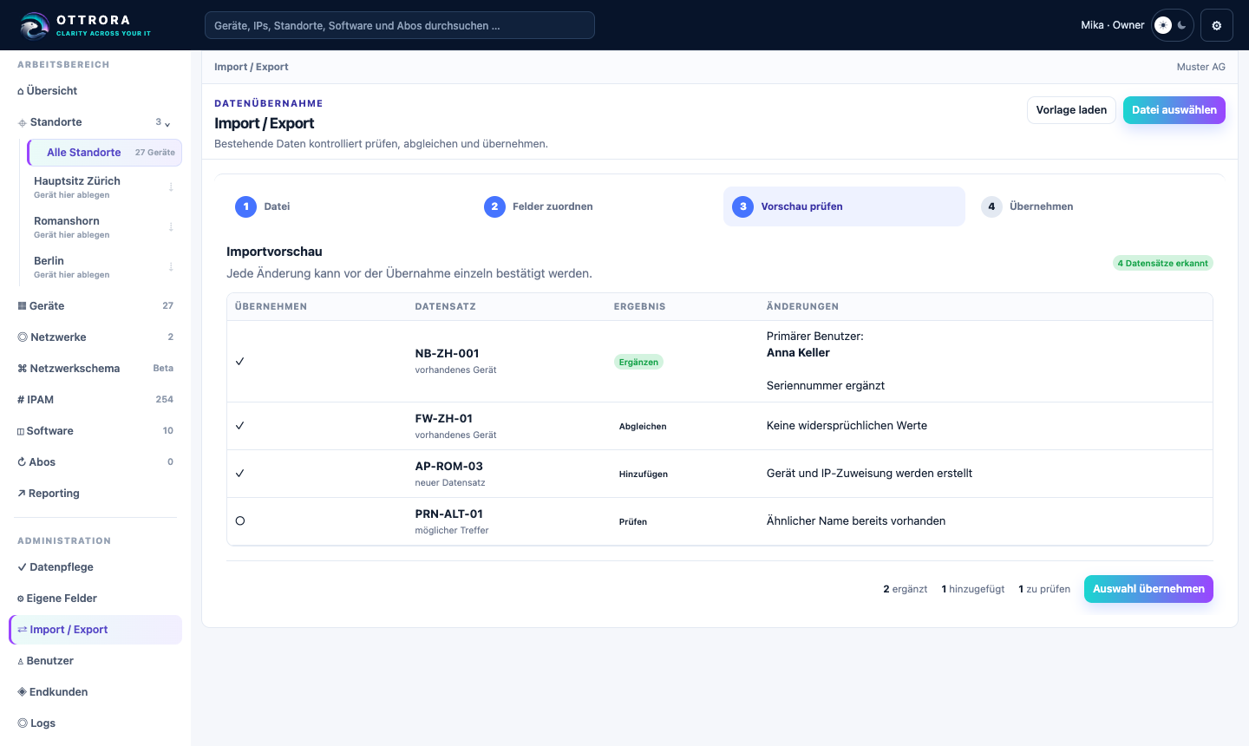Click the 4 Datensätze erkannt badge
The width and height of the screenshot is (1249, 746).
(x=1163, y=263)
